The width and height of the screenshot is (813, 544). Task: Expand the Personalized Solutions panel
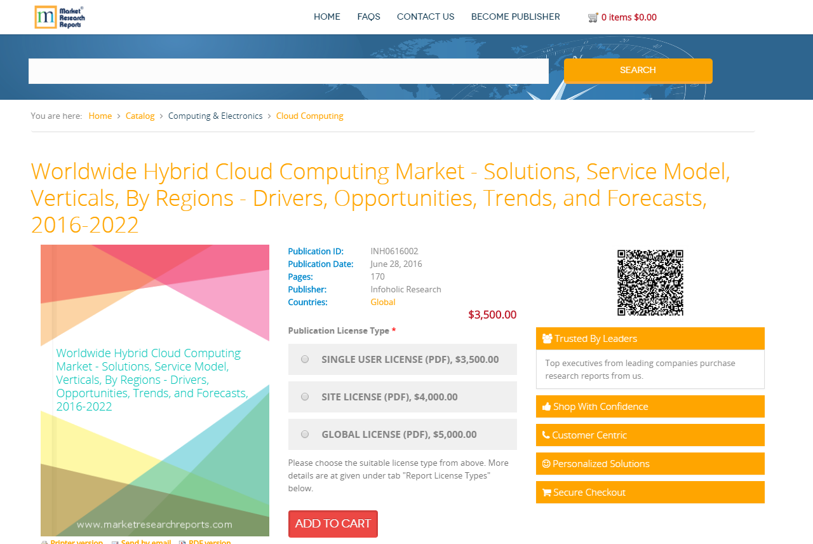point(650,464)
